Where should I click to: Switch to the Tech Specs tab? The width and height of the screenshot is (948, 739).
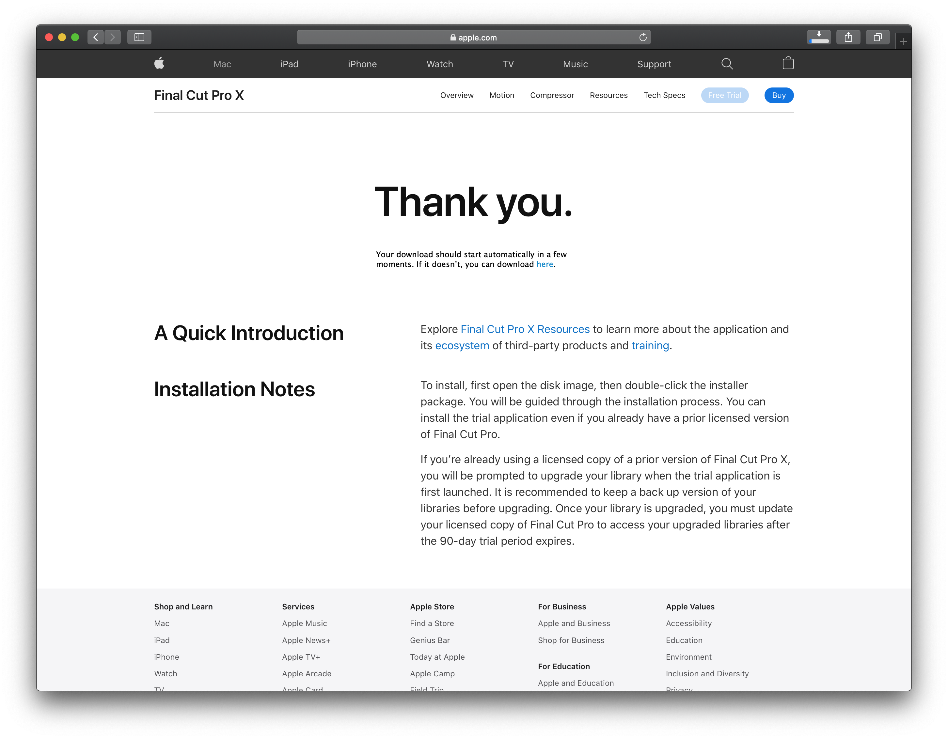(x=664, y=95)
